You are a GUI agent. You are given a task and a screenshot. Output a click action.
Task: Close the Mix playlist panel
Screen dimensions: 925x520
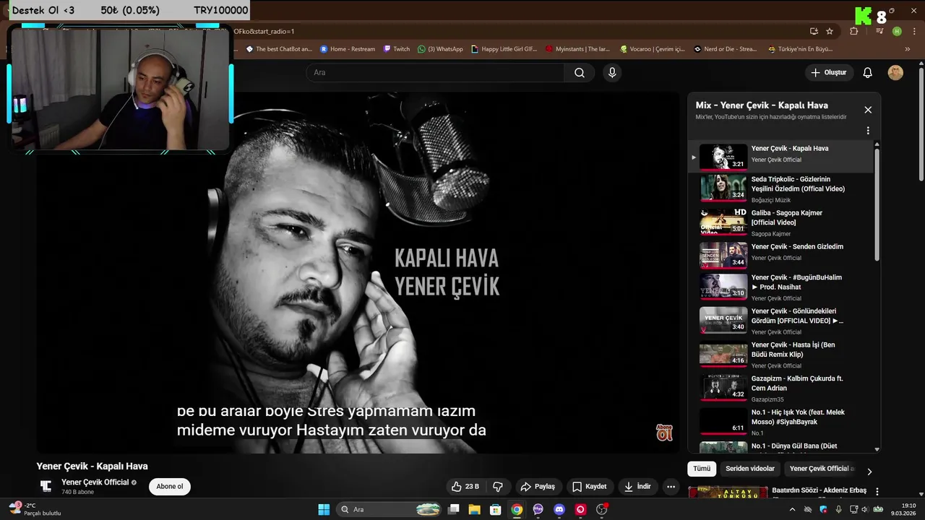(868, 110)
